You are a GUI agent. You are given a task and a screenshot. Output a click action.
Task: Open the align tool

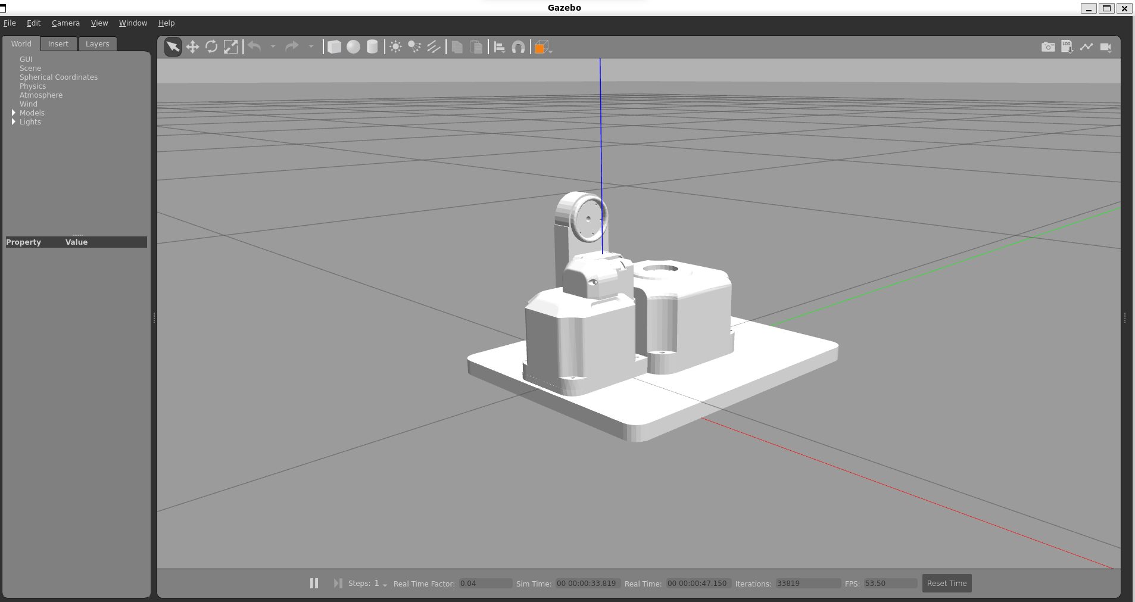pos(500,47)
